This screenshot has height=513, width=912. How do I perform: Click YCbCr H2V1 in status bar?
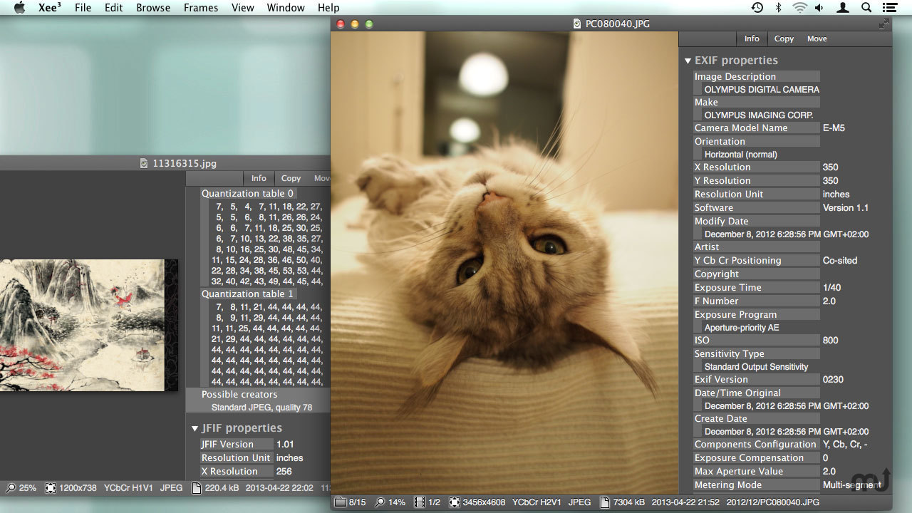536,502
